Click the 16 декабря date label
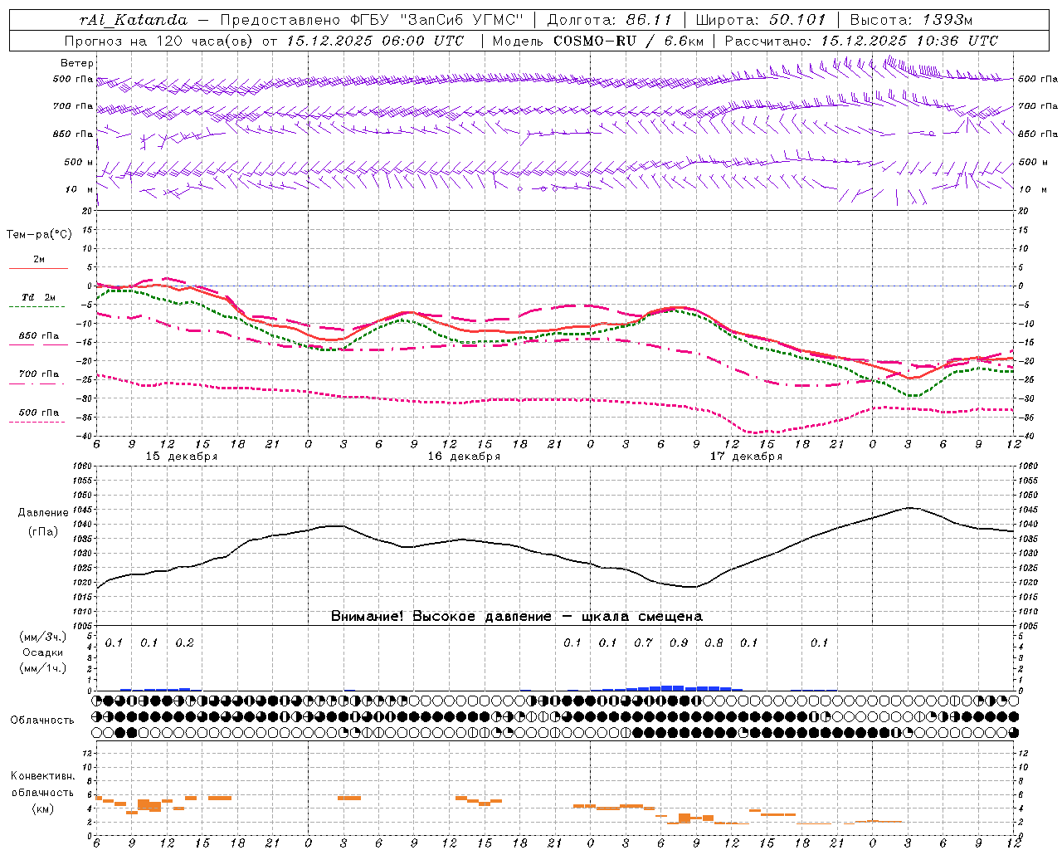Image resolution: width=1062 pixels, height=850 pixels. click(x=464, y=457)
